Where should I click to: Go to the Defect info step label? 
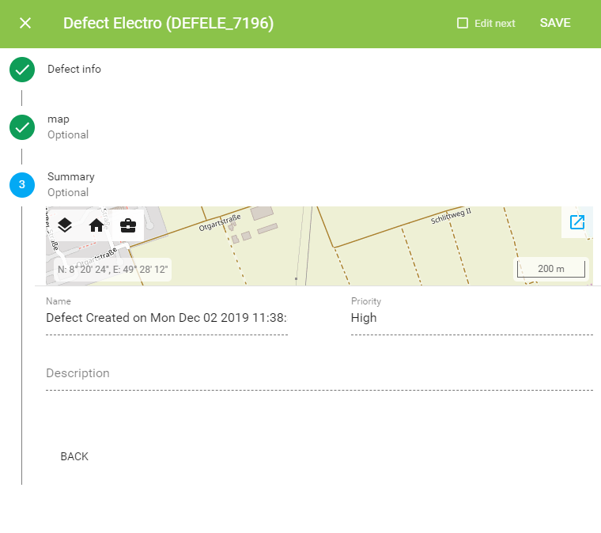pos(74,69)
